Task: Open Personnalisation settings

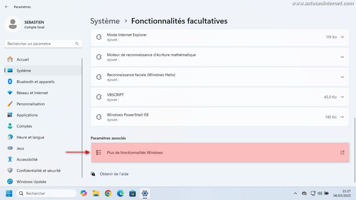Action: (x=43, y=104)
